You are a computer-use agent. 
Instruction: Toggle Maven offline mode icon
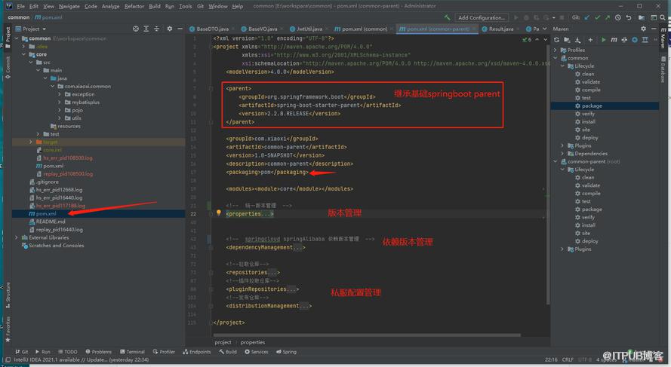click(624, 40)
